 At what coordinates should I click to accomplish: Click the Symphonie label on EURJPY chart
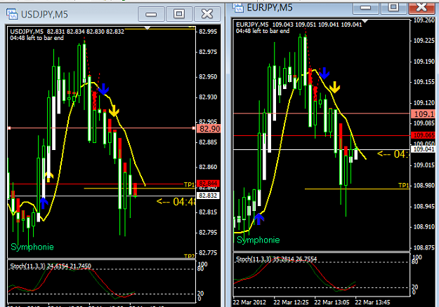(x=258, y=240)
